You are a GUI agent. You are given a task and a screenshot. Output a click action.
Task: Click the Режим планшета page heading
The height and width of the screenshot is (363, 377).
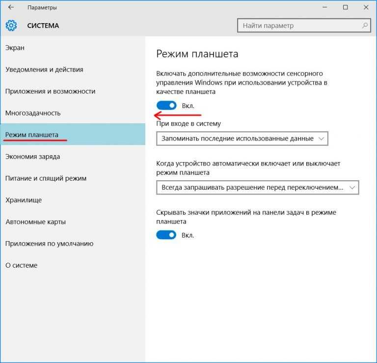point(197,54)
